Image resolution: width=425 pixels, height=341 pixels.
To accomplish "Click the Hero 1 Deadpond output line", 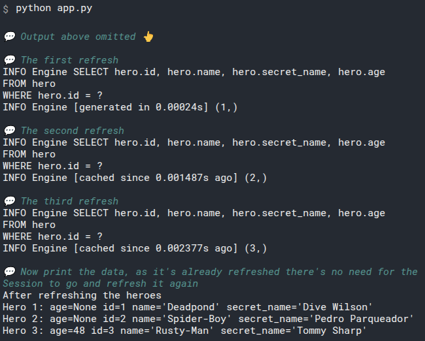I will coord(188,307).
